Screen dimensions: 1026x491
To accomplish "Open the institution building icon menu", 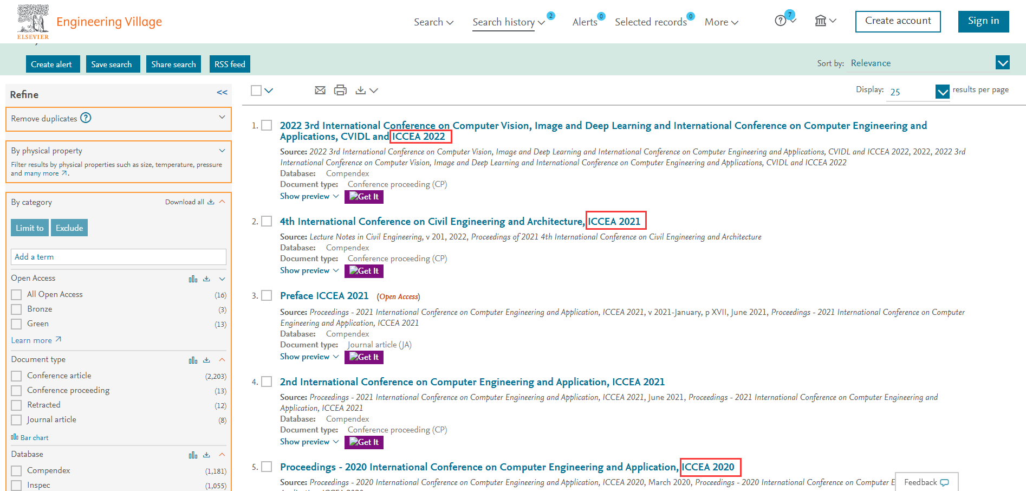I will [821, 21].
